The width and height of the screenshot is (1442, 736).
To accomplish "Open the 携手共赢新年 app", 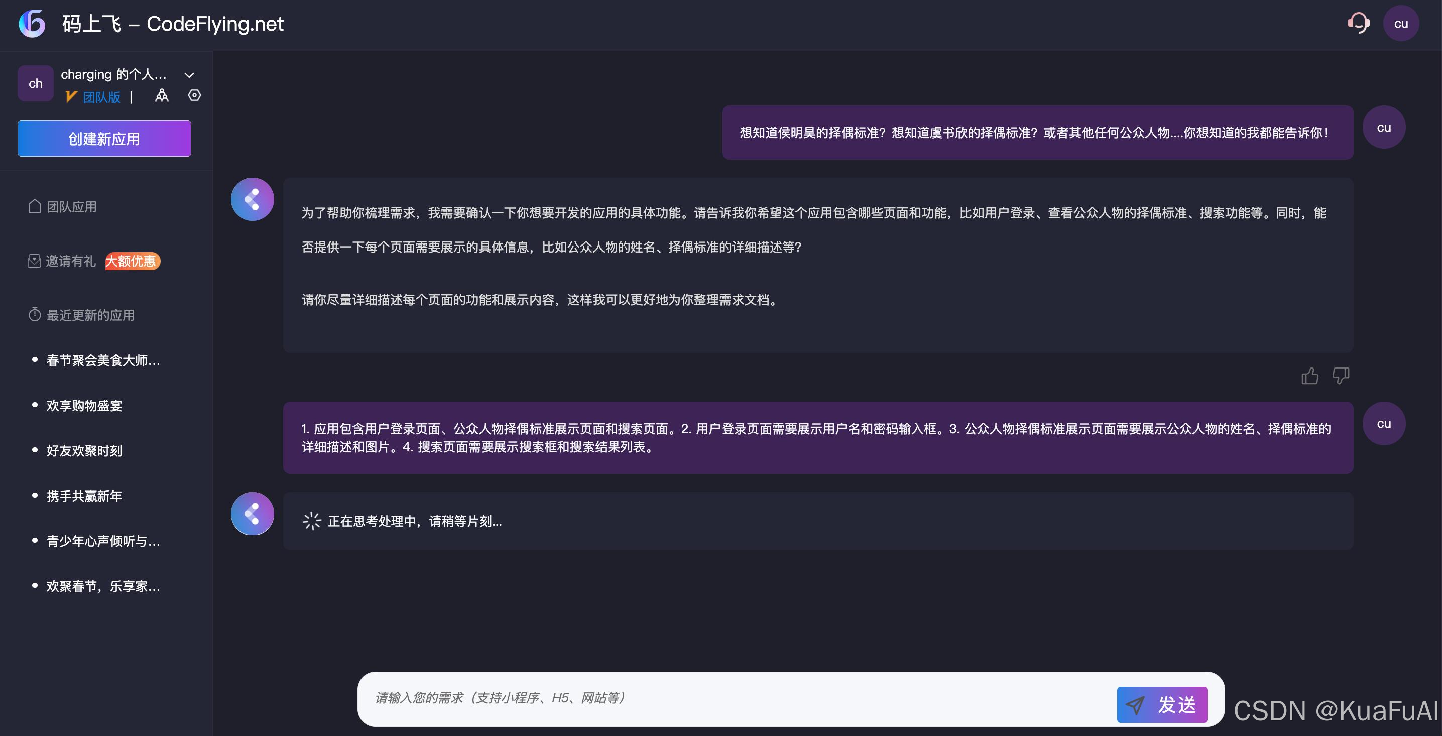I will (84, 497).
